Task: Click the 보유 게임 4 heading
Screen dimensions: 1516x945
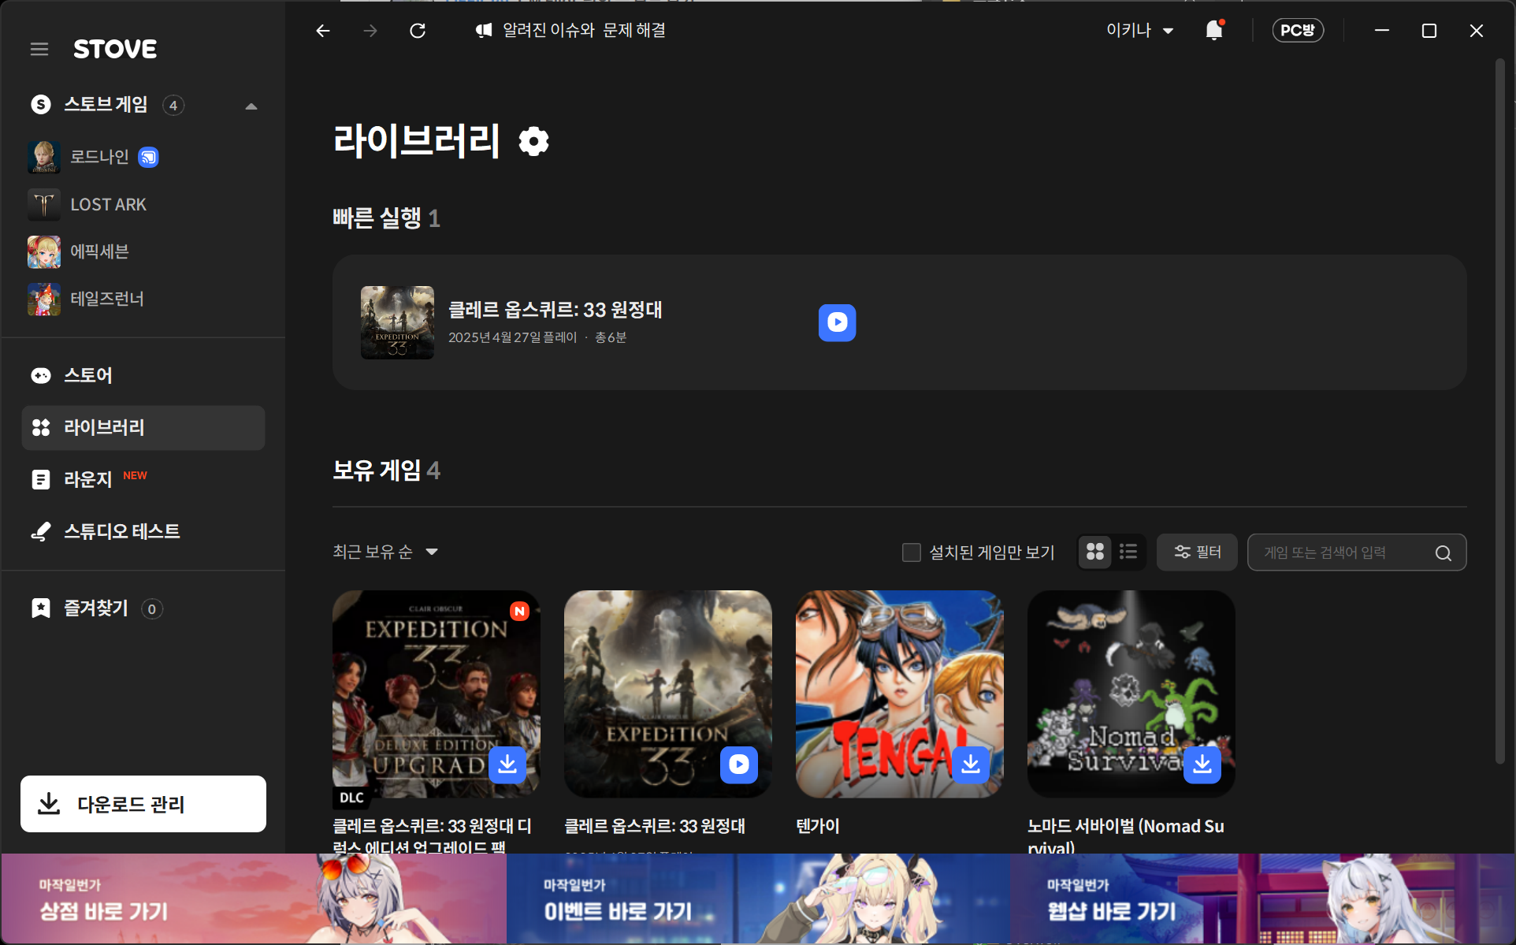Action: tap(386, 471)
